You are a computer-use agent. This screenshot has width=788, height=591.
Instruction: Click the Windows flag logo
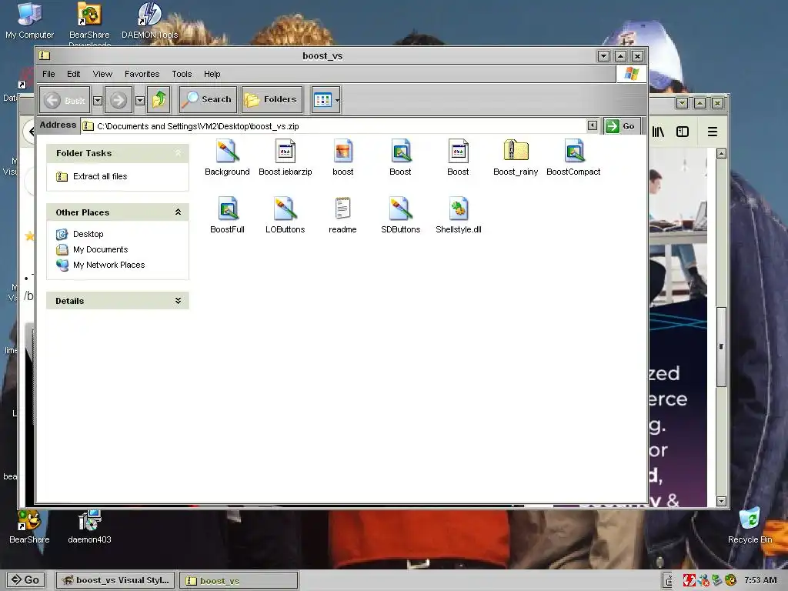(631, 74)
